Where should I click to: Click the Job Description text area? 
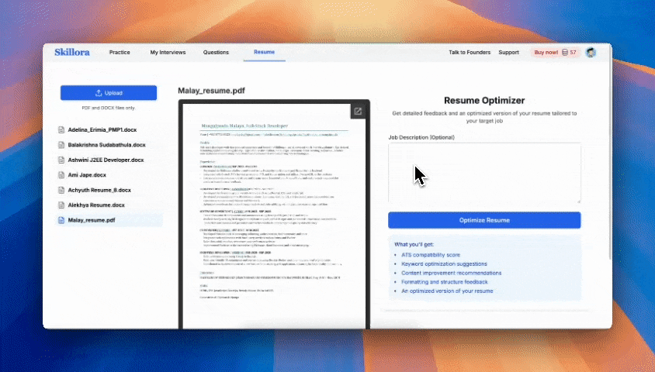[x=484, y=173]
